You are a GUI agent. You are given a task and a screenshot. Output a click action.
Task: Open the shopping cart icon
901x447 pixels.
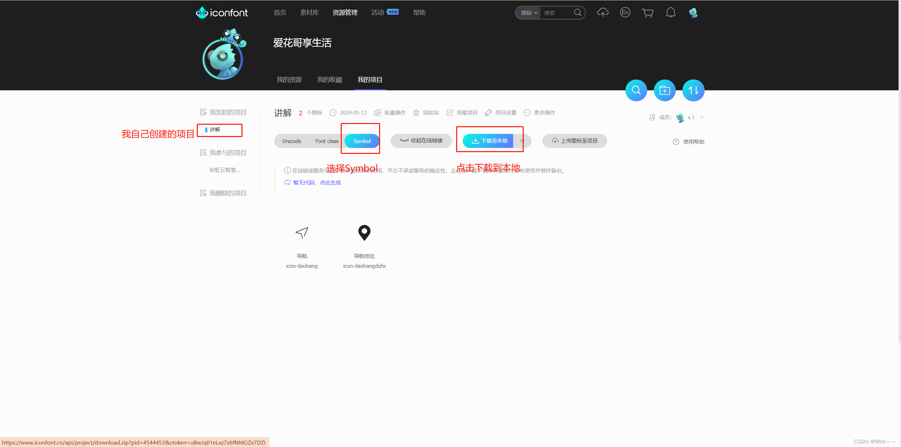click(x=648, y=13)
